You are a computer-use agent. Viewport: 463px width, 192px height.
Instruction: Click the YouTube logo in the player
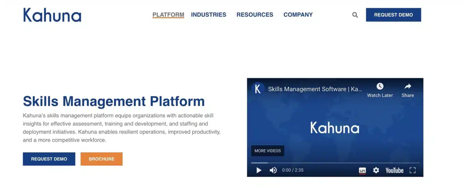coord(394,170)
